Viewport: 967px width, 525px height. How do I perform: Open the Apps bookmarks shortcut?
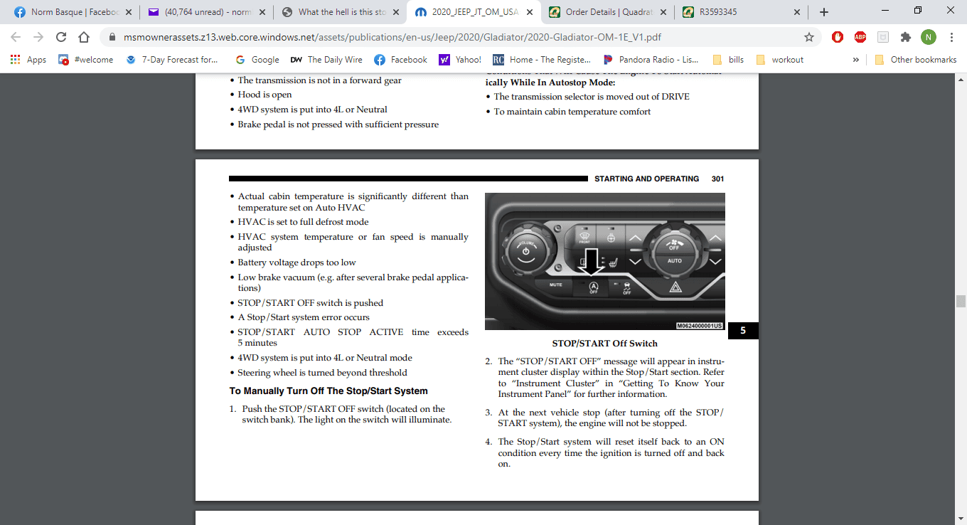pyautogui.click(x=28, y=60)
